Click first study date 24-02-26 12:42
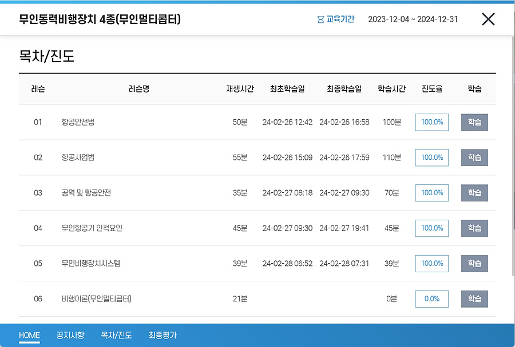Image resolution: width=515 pixels, height=347 pixels. pyautogui.click(x=287, y=122)
